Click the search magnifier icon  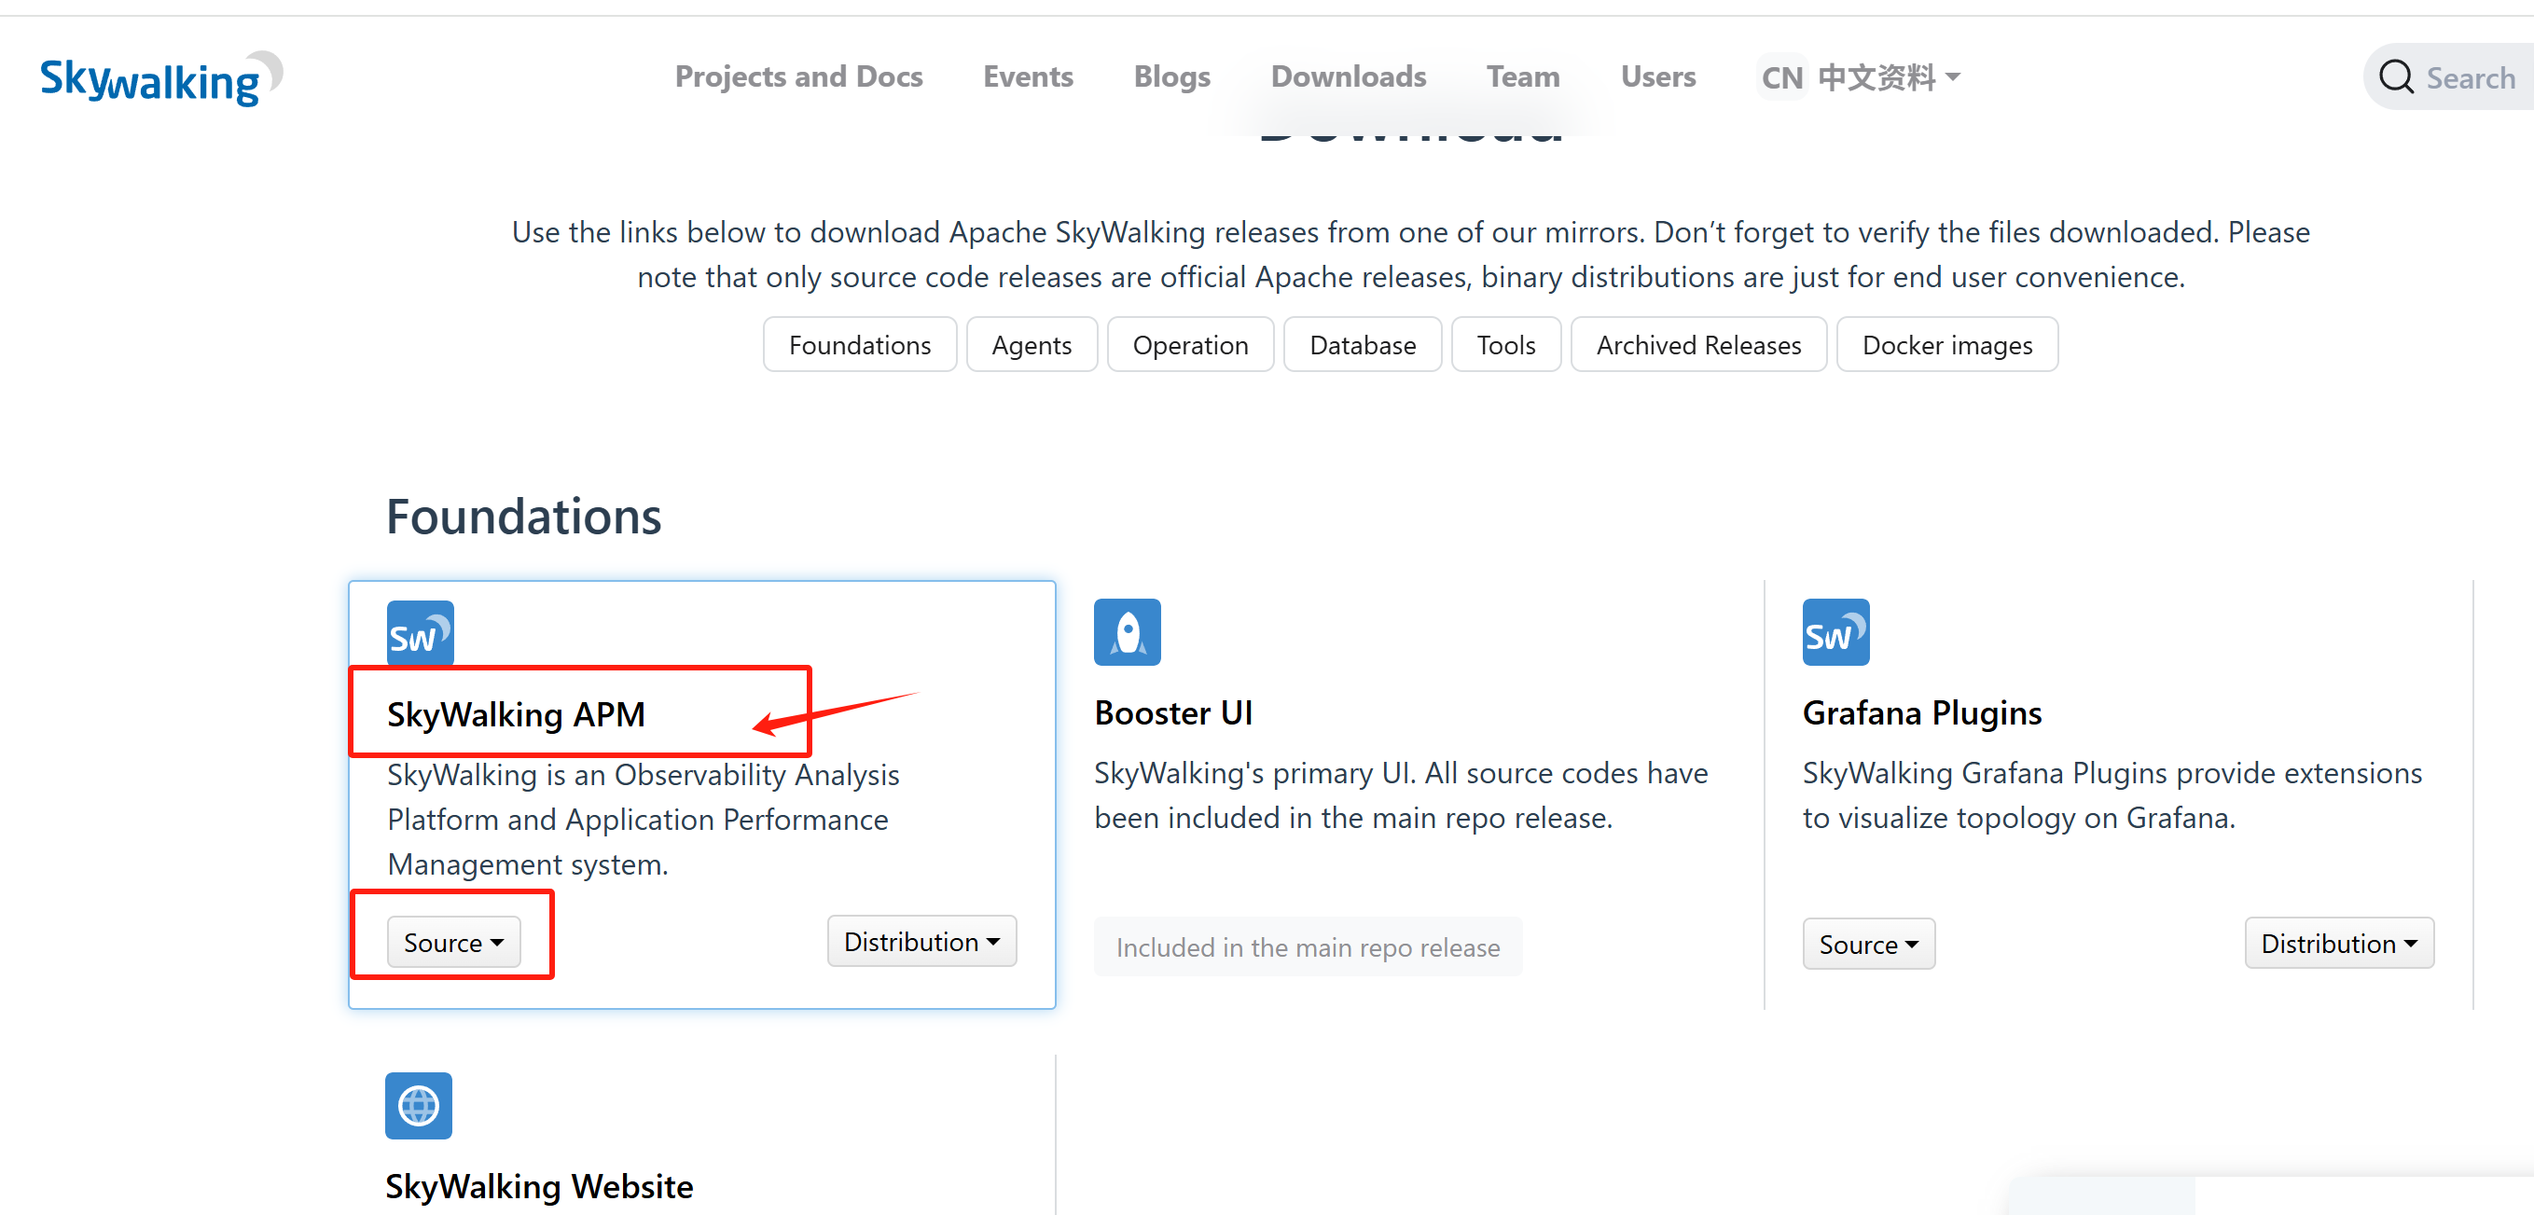coord(2395,76)
